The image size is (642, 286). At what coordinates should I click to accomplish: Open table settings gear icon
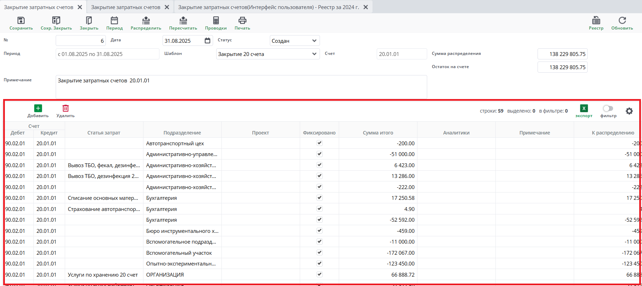point(629,111)
